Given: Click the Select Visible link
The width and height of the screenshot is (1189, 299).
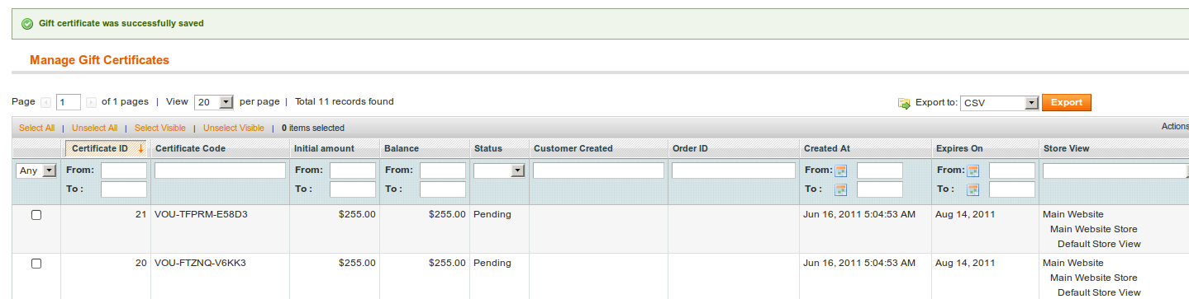Looking at the screenshot, I should tap(160, 128).
